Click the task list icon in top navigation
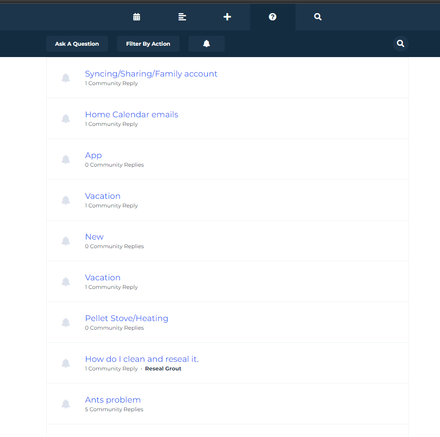 click(182, 17)
